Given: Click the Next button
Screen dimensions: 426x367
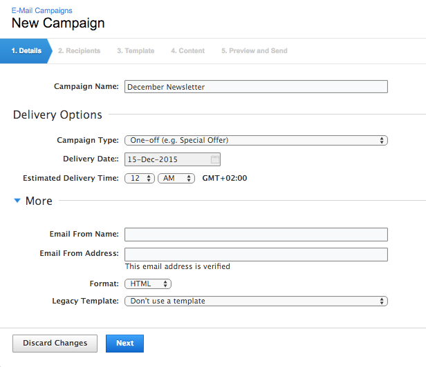Looking at the screenshot, I should click(x=124, y=344).
